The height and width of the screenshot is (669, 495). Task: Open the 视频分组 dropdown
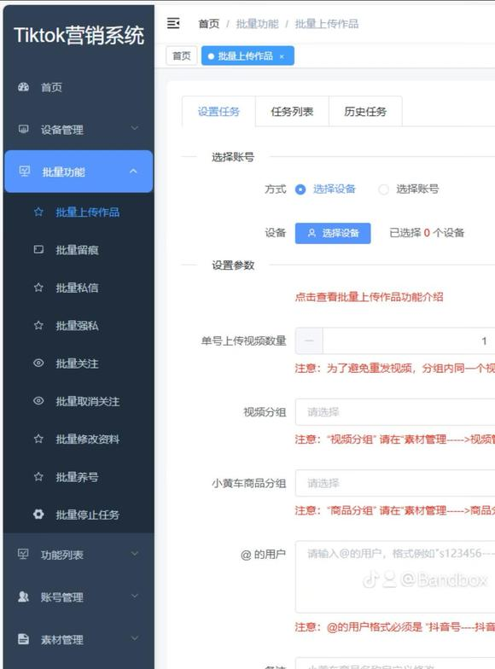tap(395, 412)
